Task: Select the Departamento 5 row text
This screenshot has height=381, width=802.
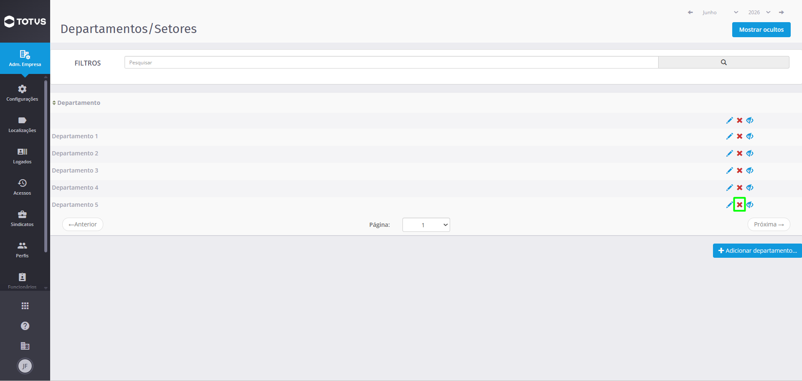Action: coord(75,205)
